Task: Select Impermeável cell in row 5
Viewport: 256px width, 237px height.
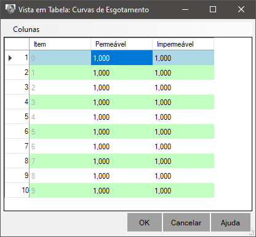Action: pos(183,117)
